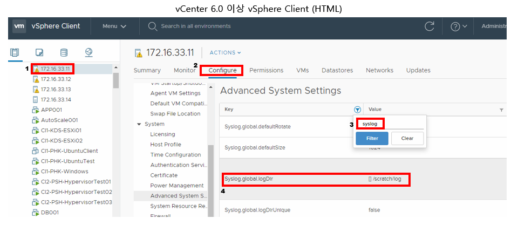This screenshot has width=518, height=225.
Task: Open Licensing under System
Action: pyautogui.click(x=162, y=134)
